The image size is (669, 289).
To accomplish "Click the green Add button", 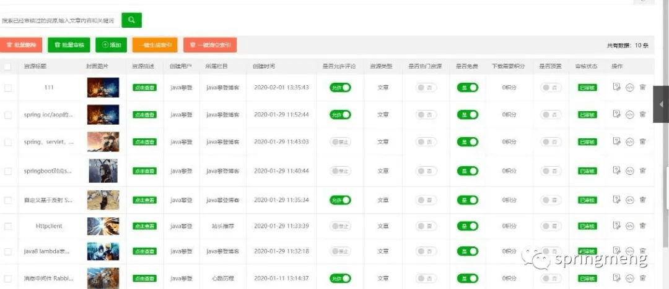I will 111,44.
